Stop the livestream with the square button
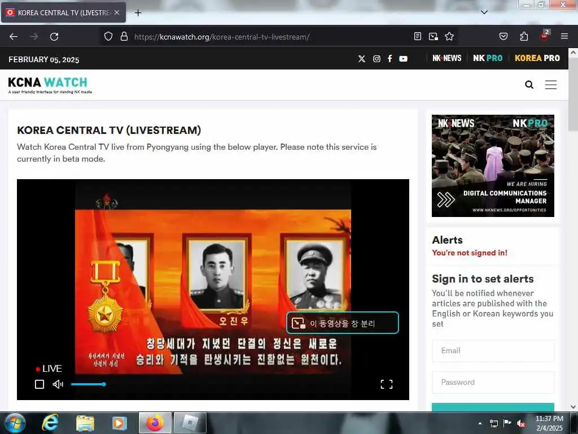The image size is (578, 434). (x=40, y=384)
